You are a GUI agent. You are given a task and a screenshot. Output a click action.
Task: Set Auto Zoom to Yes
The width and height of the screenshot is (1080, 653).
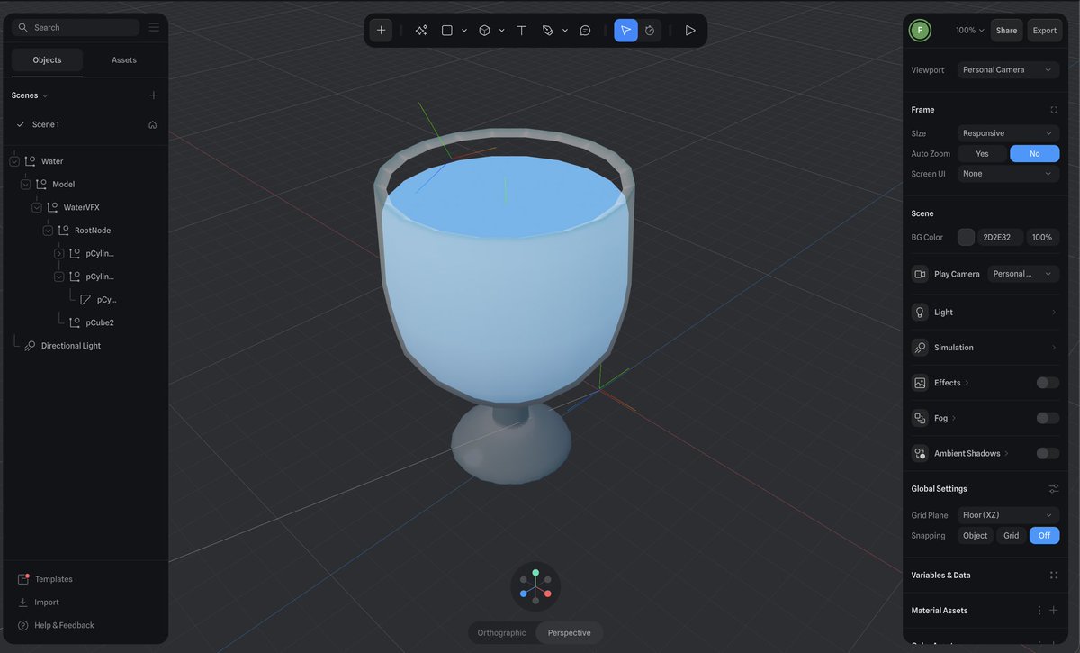tap(983, 154)
